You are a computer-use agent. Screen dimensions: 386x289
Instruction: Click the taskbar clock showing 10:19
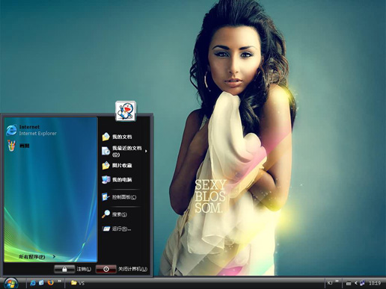click(375, 283)
